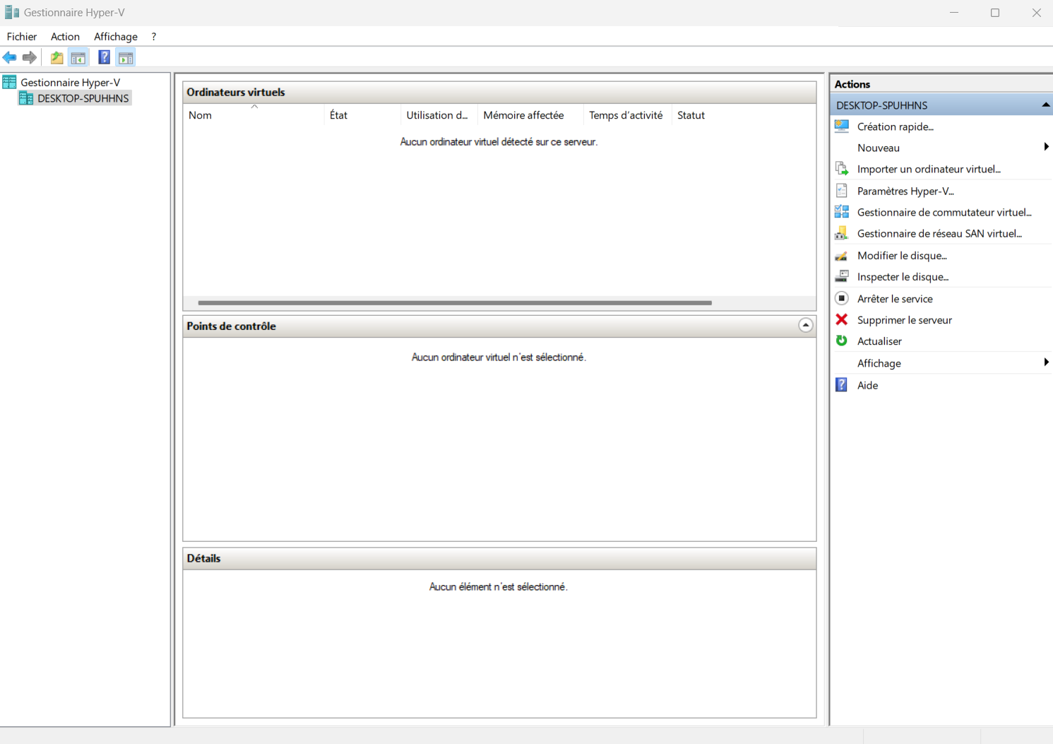Toggle the console tree toolbar icon
The height and width of the screenshot is (744, 1053).
[78, 58]
